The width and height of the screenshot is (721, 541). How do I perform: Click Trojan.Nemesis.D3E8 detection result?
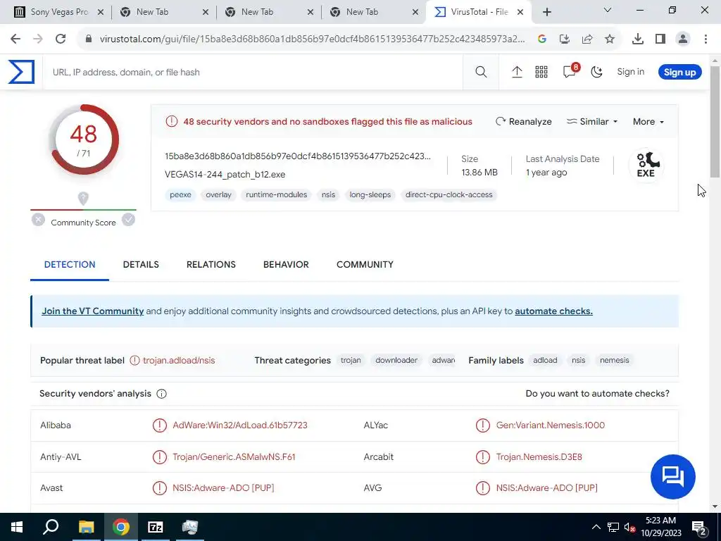click(x=539, y=456)
